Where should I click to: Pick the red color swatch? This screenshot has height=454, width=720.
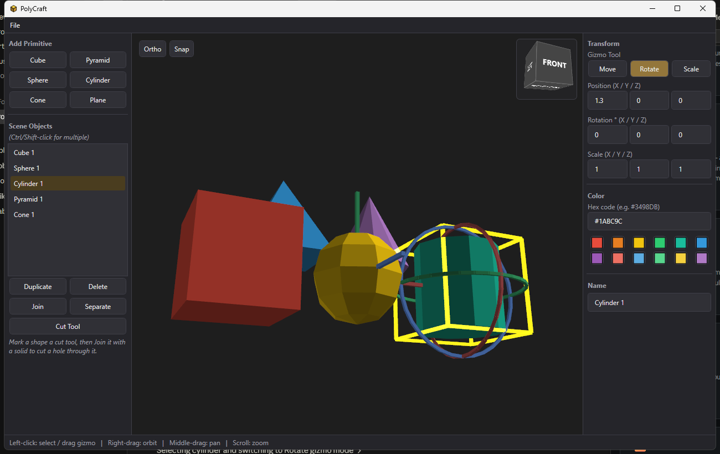coord(596,243)
